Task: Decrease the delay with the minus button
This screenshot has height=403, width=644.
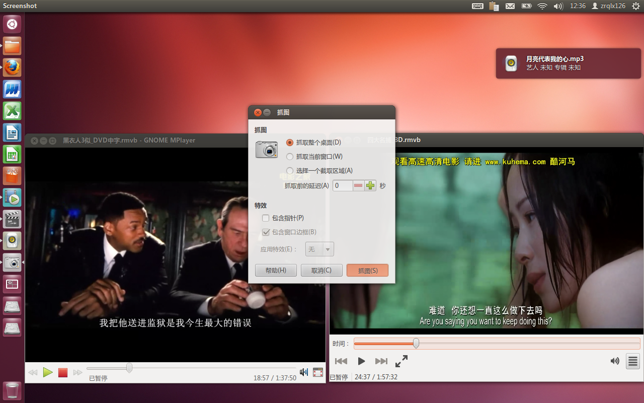Action: tap(358, 185)
